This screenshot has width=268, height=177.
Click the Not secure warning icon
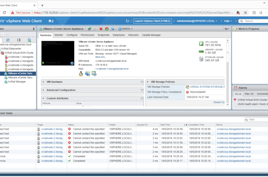pyautogui.click(x=13, y=13)
